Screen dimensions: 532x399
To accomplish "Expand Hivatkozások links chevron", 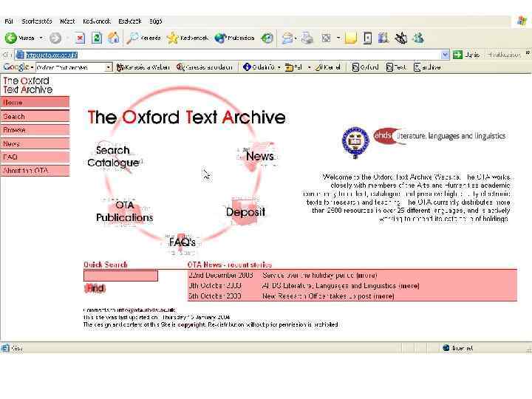I will click(x=528, y=53).
